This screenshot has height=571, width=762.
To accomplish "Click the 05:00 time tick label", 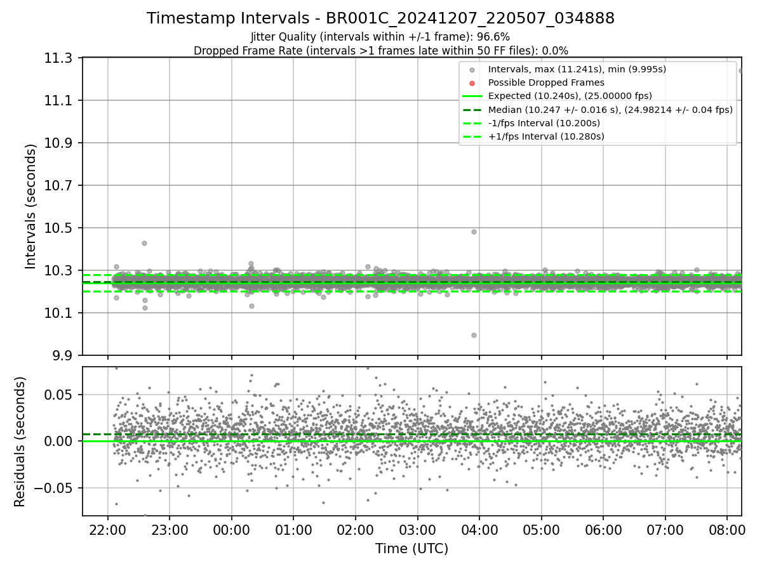I will click(541, 530).
